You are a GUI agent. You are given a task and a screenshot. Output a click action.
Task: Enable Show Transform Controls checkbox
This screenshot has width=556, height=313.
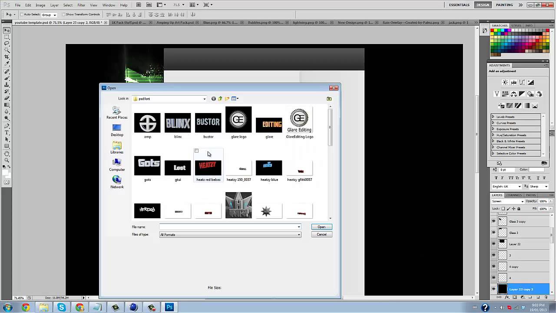click(x=63, y=14)
